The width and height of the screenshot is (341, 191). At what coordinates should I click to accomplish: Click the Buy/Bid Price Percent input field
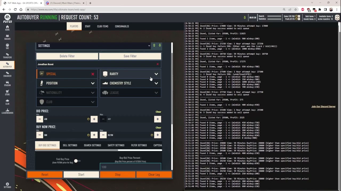click(x=131, y=167)
